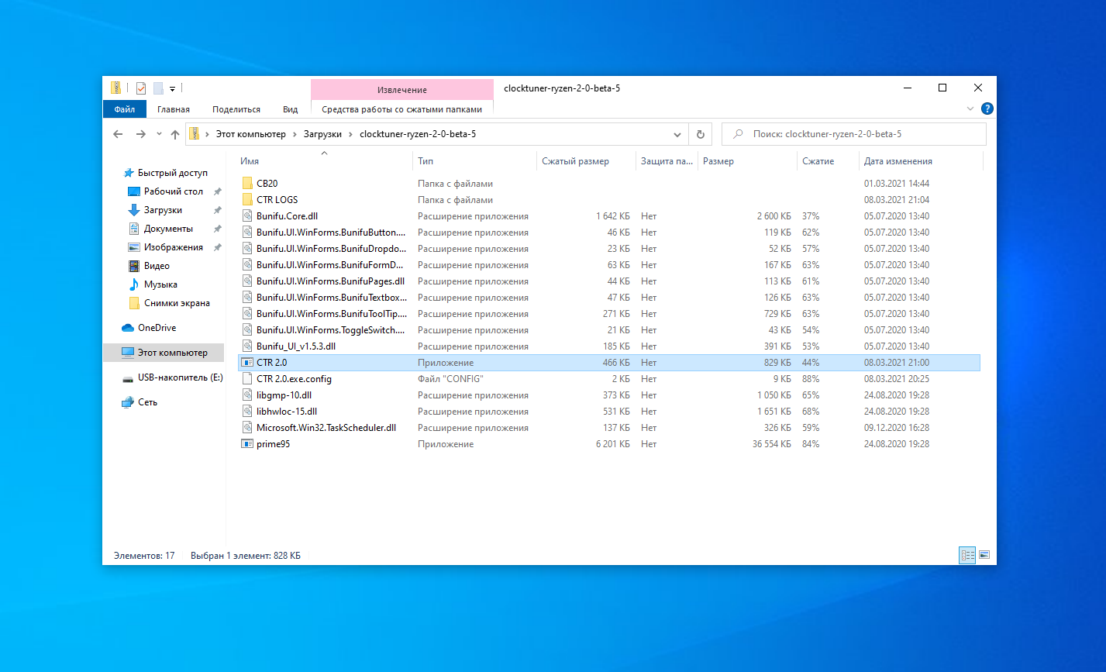
Task: Click the 36 554 КБ size value
Action: [771, 444]
